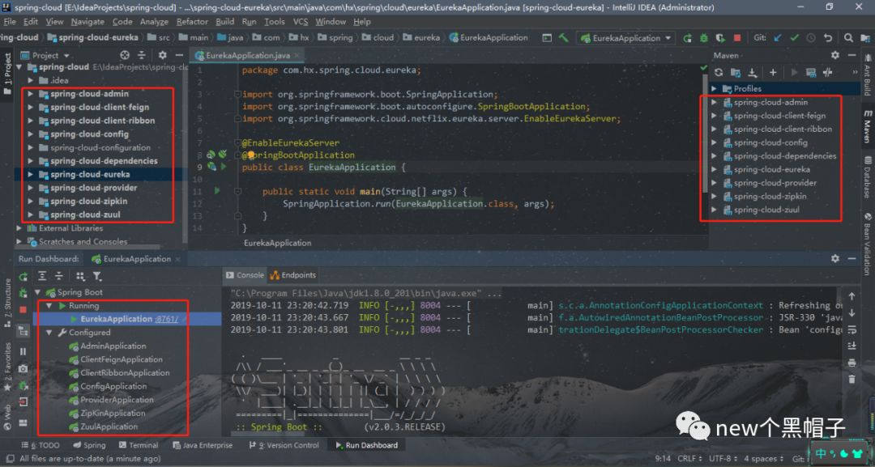Select spring-cloud-config in Maven panel

[x=770, y=142]
